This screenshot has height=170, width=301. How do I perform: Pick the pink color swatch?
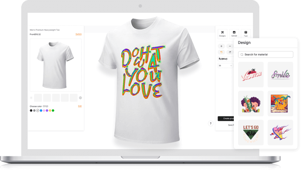(x=44, y=110)
